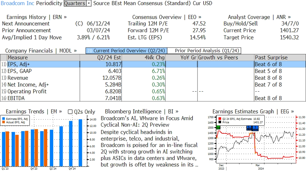This screenshot has width=306, height=171.
Task: Click the Current Price value 1401.27
Action: [x=289, y=30]
